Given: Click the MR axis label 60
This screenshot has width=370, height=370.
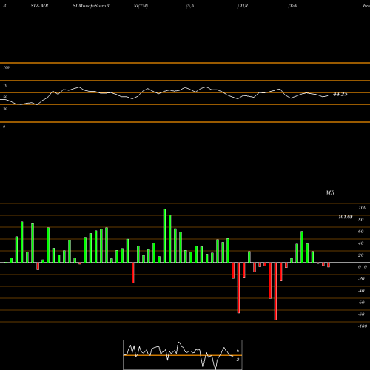Looking at the screenshot, I should coord(361,232).
